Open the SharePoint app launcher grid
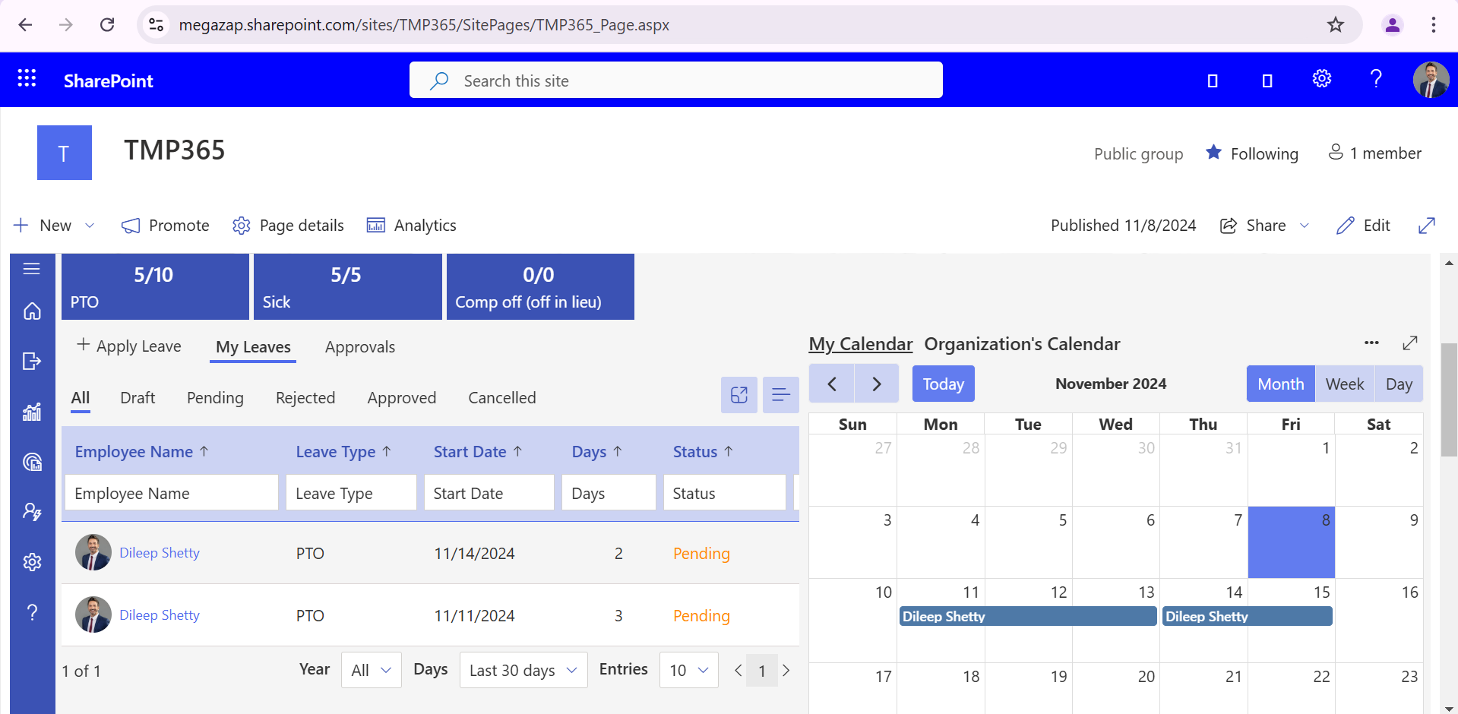Screen dimensions: 1458x714 27,78
